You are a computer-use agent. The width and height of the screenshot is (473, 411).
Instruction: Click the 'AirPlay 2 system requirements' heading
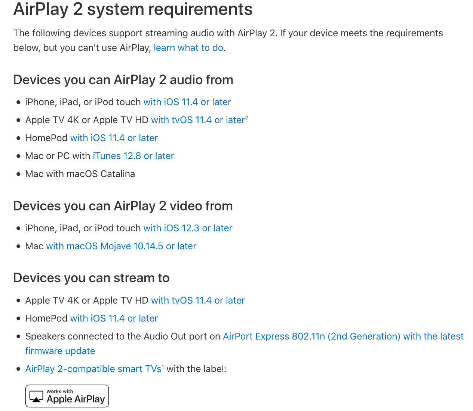coord(133,9)
